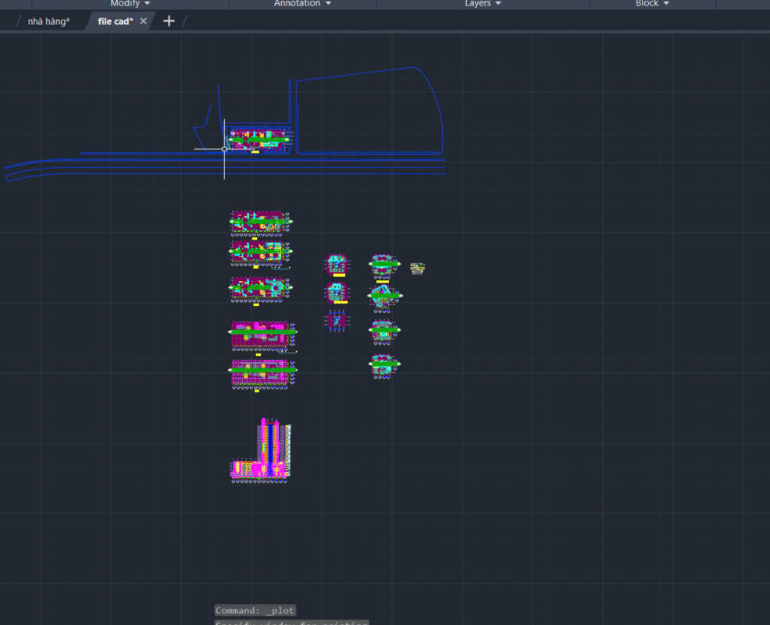
Task: Select the file cad* drawing tab
Action: click(116, 22)
